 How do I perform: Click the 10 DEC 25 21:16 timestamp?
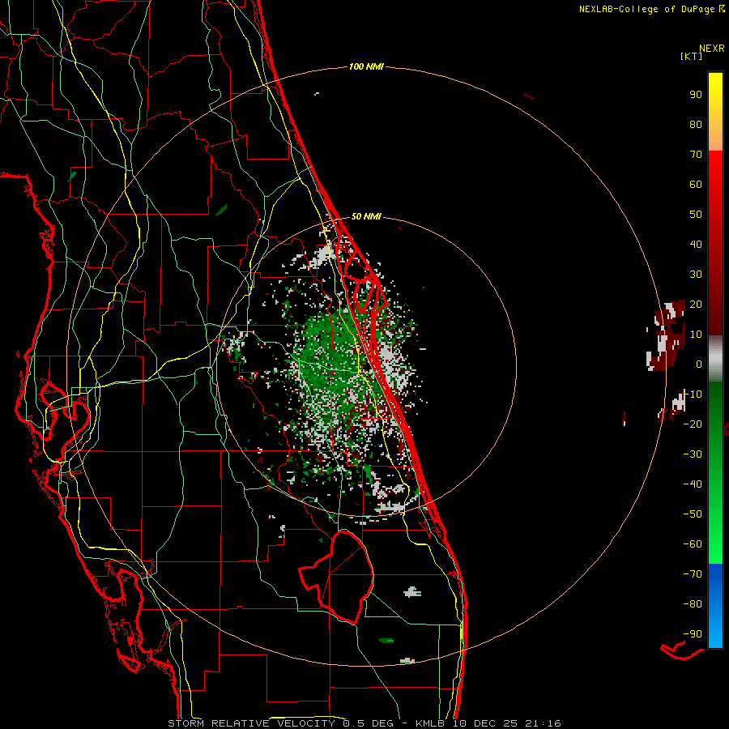[x=505, y=723]
